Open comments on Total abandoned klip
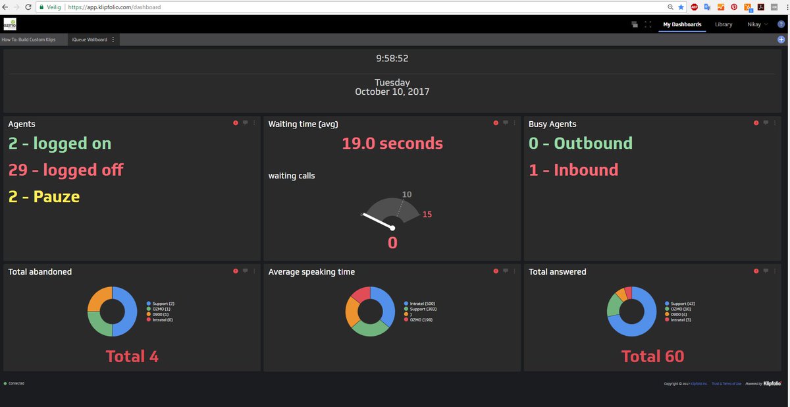The width and height of the screenshot is (790, 407). click(246, 271)
